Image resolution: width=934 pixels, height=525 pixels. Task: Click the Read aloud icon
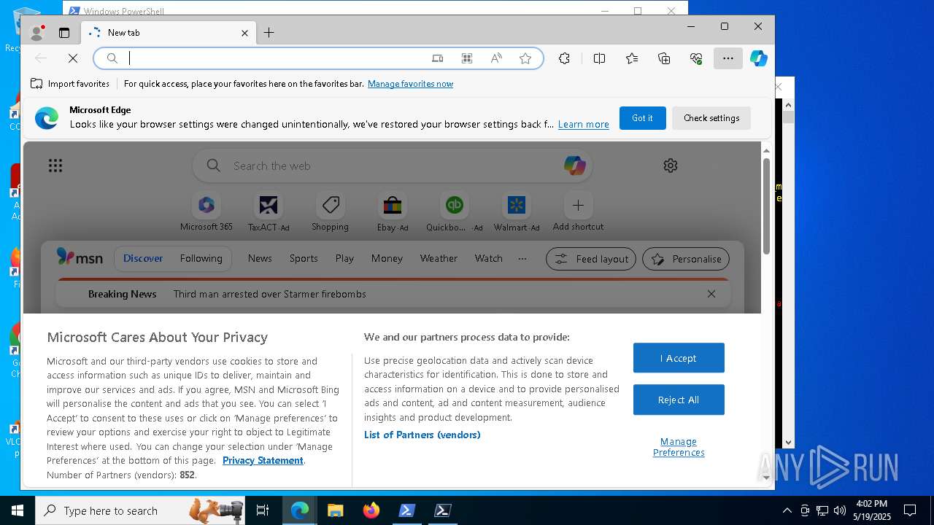point(496,58)
